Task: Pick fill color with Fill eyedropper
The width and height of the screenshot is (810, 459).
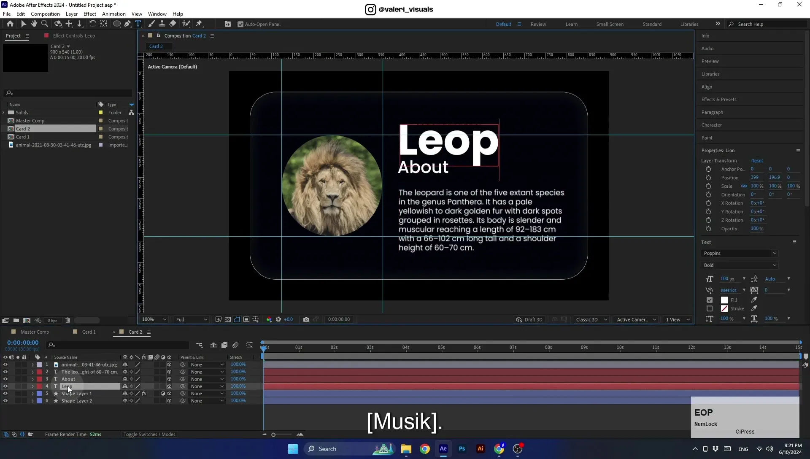Action: tap(754, 300)
